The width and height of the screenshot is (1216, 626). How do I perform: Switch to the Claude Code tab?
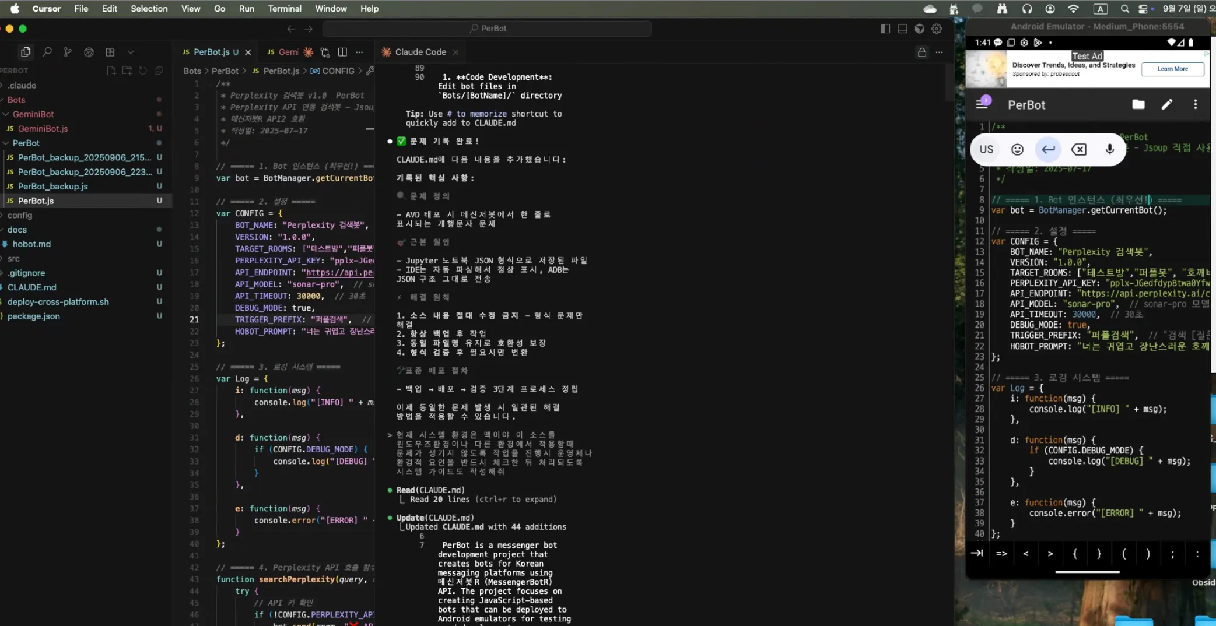pos(420,52)
